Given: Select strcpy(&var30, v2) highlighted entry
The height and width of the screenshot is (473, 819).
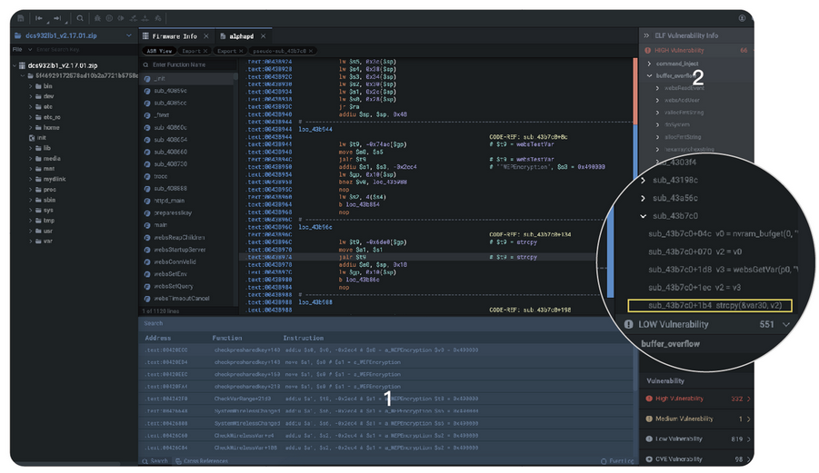Looking at the screenshot, I should coord(710,306).
